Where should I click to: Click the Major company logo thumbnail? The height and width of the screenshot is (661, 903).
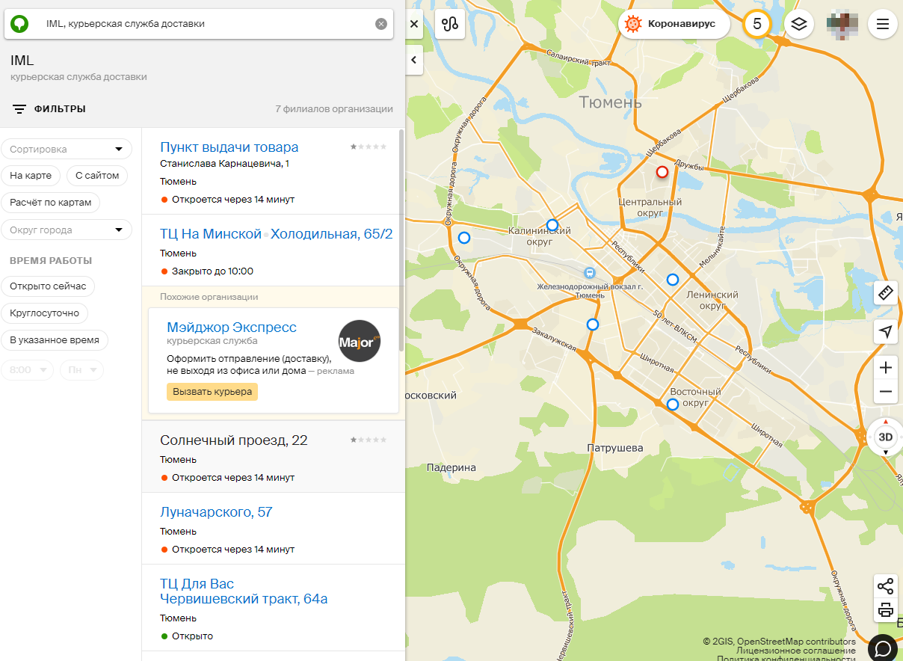(360, 341)
